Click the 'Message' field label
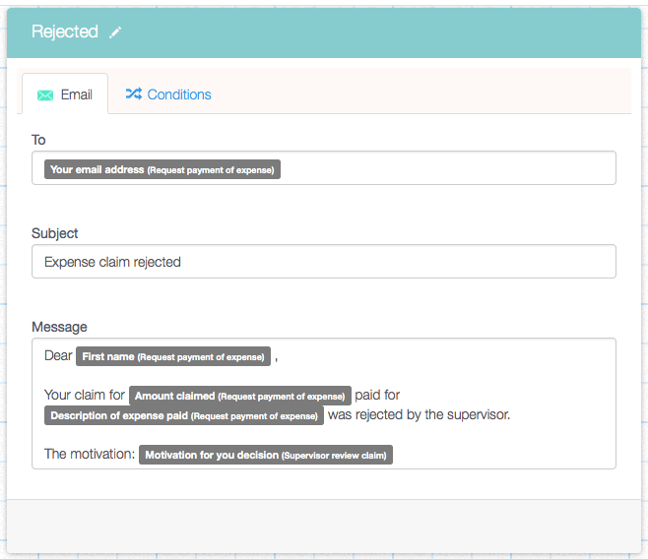The height and width of the screenshot is (559, 648). (59, 327)
